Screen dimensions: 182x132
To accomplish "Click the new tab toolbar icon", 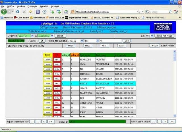I will click(52, 12).
